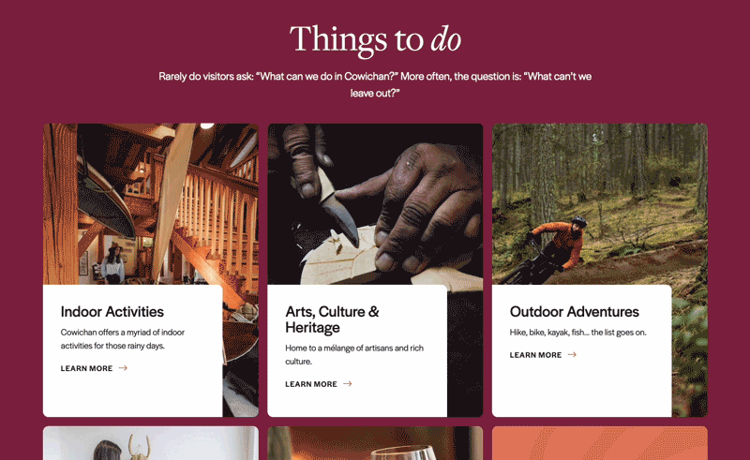Select the Outdoor Adventures heading

574,312
